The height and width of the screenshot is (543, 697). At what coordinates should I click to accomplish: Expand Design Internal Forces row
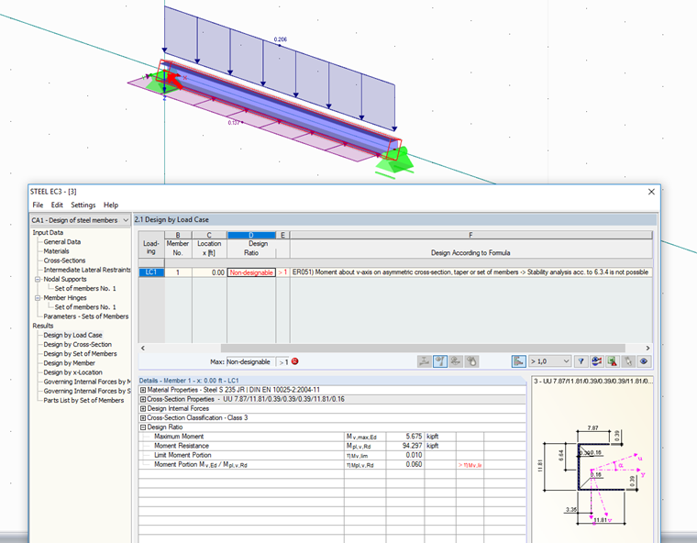[143, 408]
